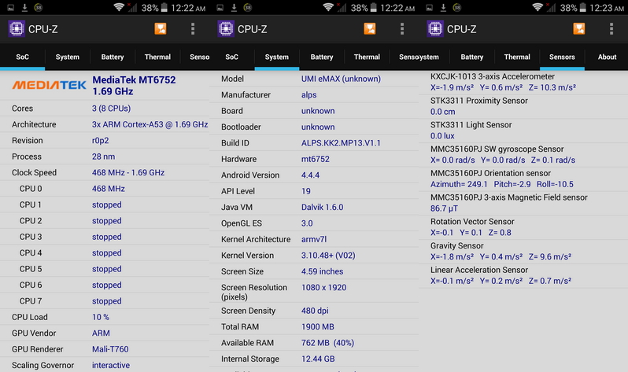Image resolution: width=628 pixels, height=372 pixels.
Task: Tap the Total RAM value 1900 MB
Action: pos(318,326)
